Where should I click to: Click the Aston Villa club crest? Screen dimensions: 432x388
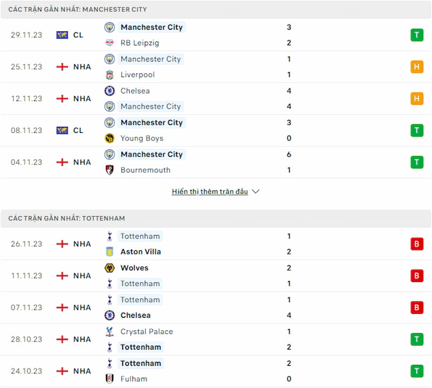[110, 251]
